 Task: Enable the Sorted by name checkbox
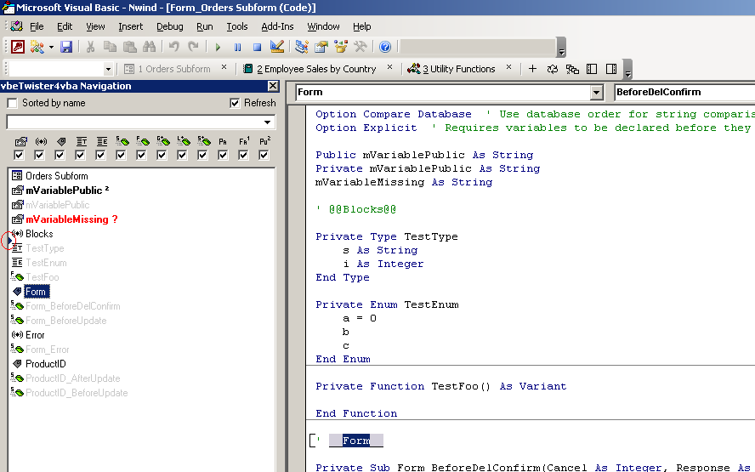tap(13, 103)
